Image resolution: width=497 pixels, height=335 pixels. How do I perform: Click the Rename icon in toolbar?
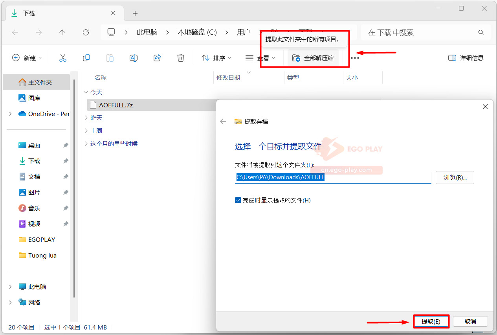(x=134, y=58)
